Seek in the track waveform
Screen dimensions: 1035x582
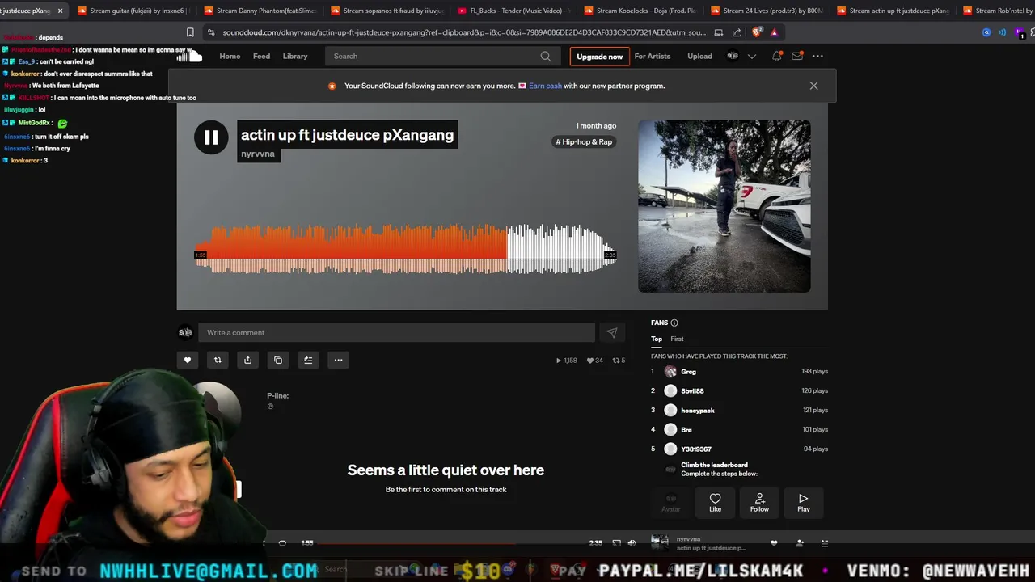tap(405, 249)
